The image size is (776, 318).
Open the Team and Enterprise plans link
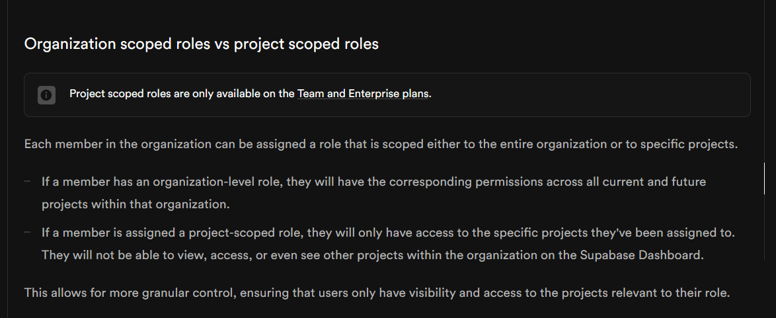tap(363, 94)
